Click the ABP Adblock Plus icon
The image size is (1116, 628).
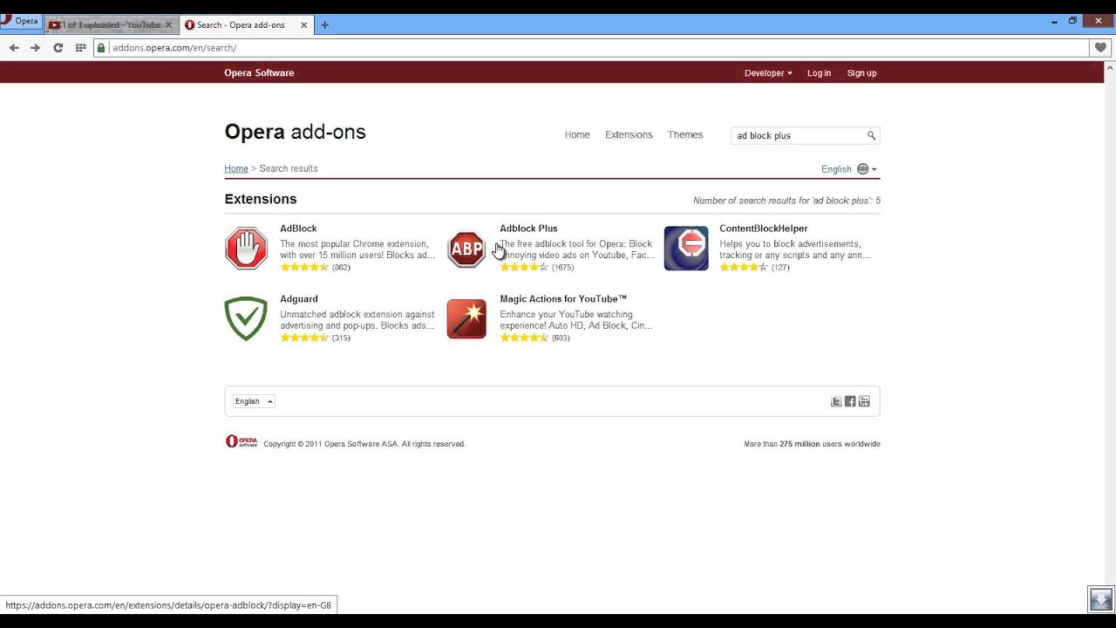(466, 249)
